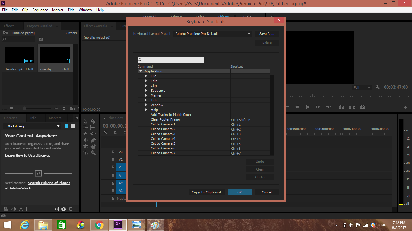412x231 pixels.
Task: Expand the Clip shortcuts group
Action: [x=146, y=86]
